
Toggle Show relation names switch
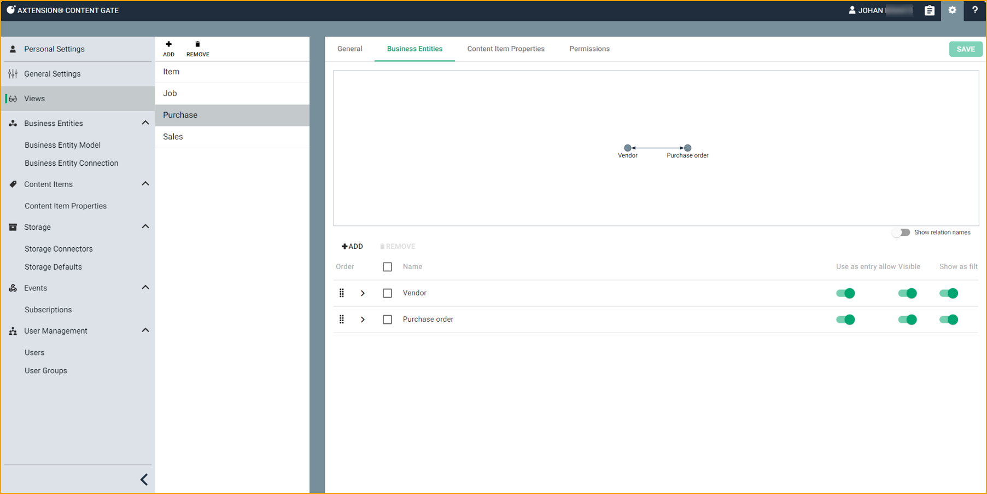coord(901,233)
